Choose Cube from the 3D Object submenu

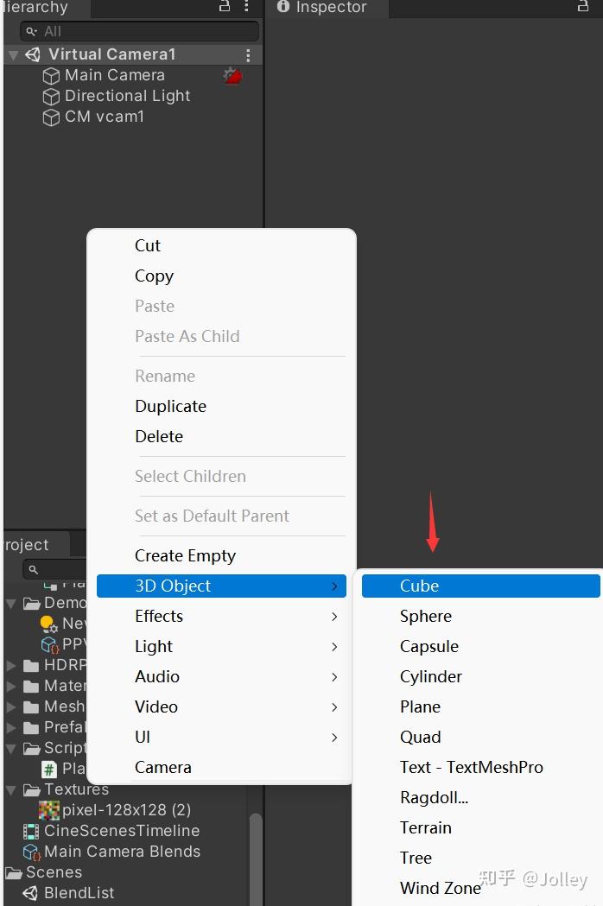[420, 586]
